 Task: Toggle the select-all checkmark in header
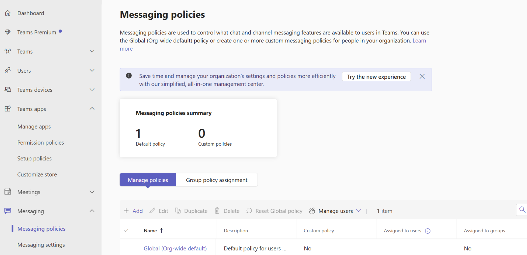[x=126, y=231]
